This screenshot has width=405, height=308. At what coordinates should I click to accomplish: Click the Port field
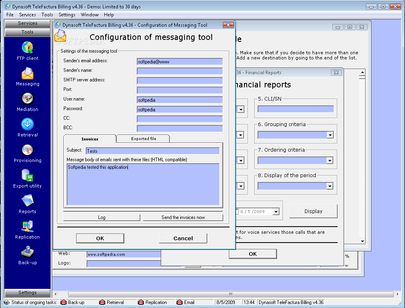pyautogui.click(x=180, y=90)
